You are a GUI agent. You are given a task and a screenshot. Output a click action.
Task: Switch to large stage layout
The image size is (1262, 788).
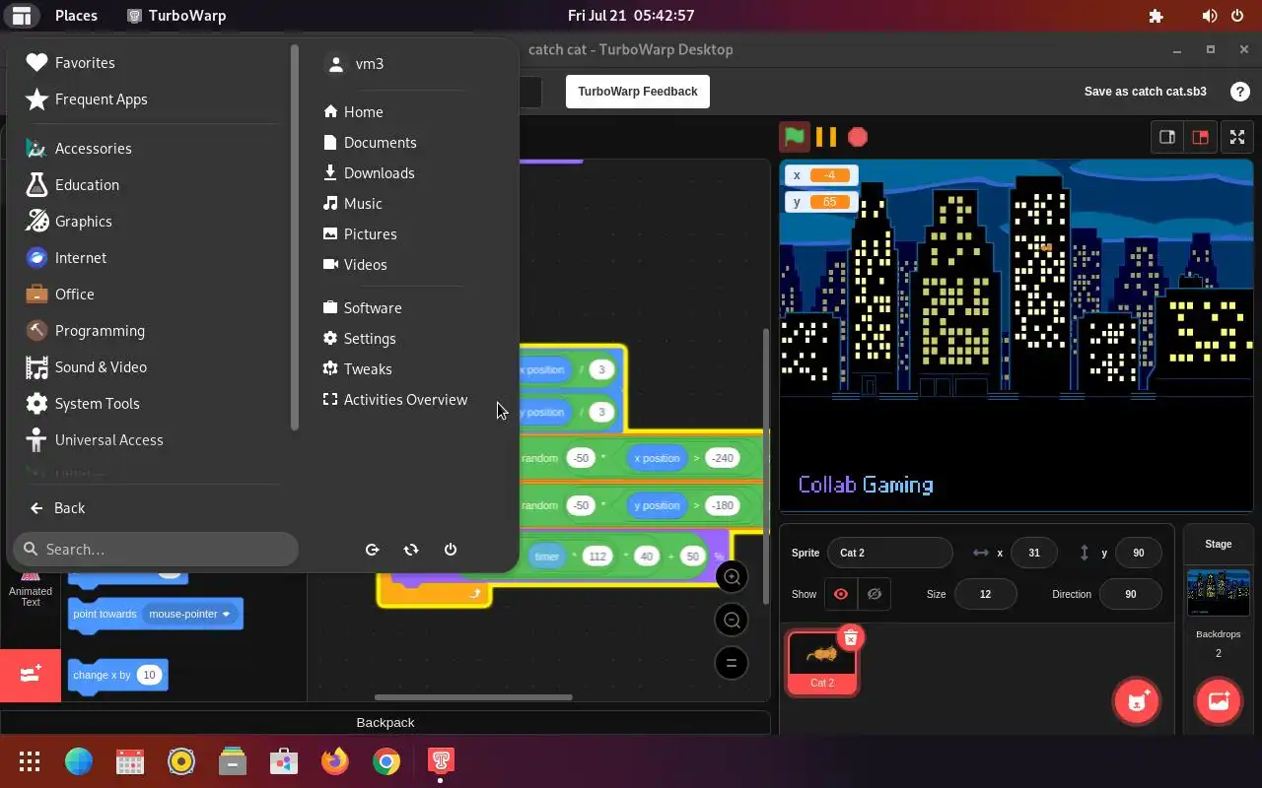click(1200, 137)
